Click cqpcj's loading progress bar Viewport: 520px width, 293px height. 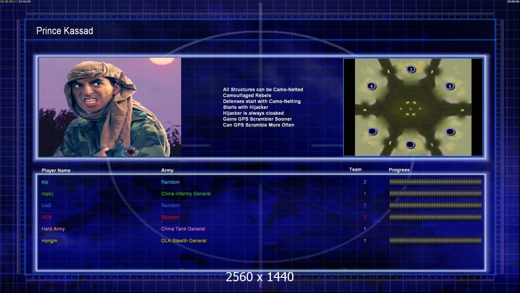pos(435,193)
